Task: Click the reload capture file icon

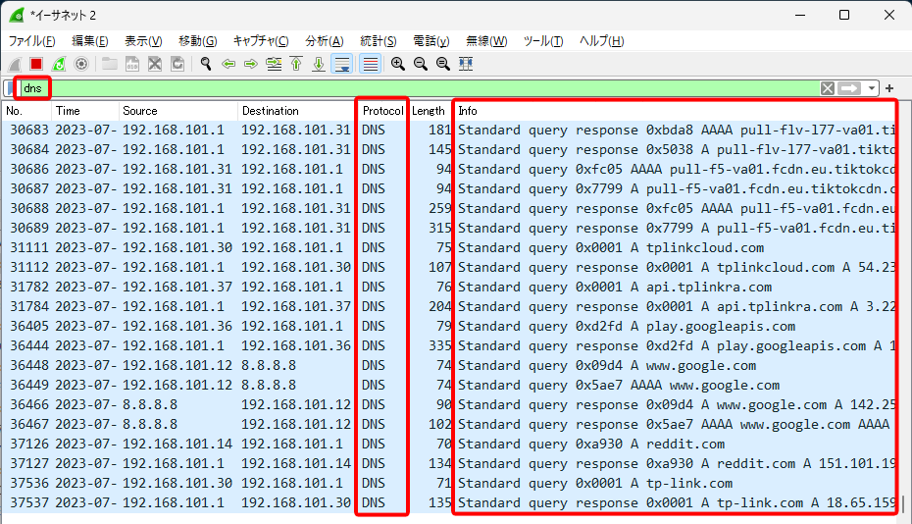Action: (177, 64)
